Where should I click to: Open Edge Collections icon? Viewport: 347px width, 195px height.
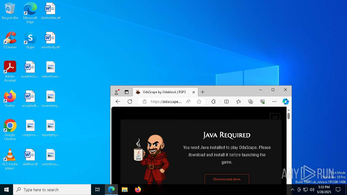(250, 102)
